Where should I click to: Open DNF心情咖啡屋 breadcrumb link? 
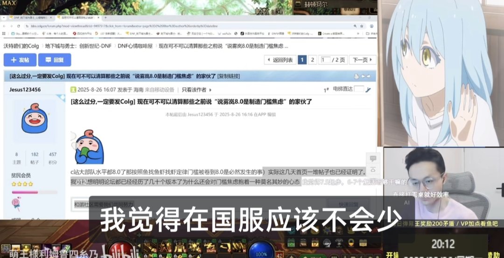(135, 46)
